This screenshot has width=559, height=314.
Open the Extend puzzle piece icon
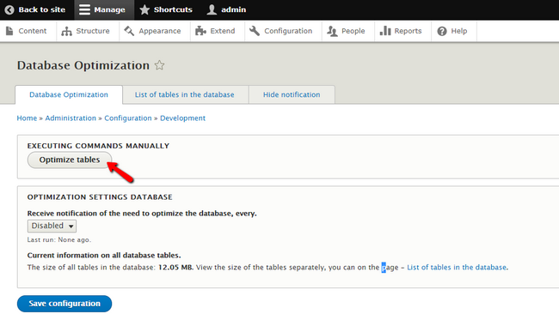click(200, 31)
